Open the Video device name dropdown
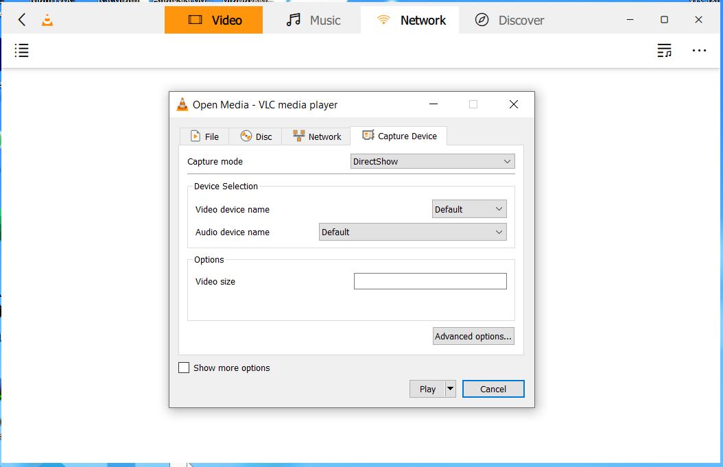 click(x=469, y=209)
